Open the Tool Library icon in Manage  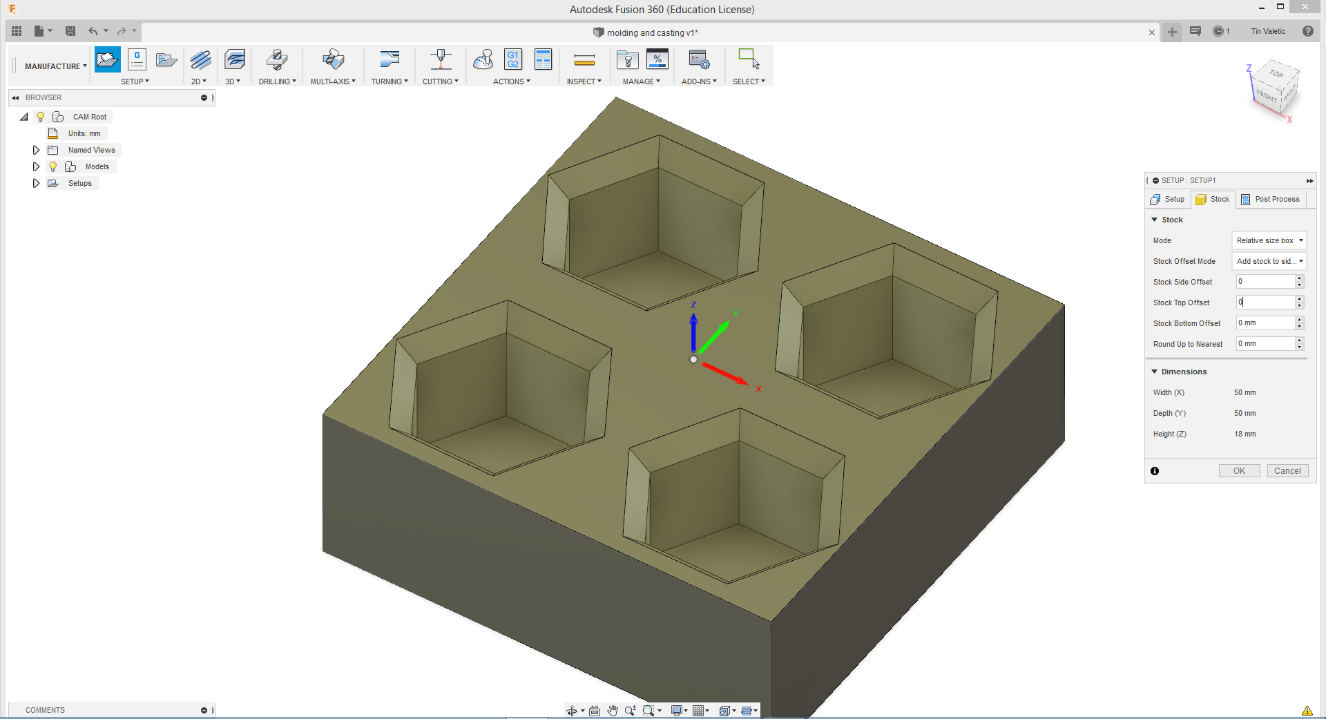(x=627, y=60)
